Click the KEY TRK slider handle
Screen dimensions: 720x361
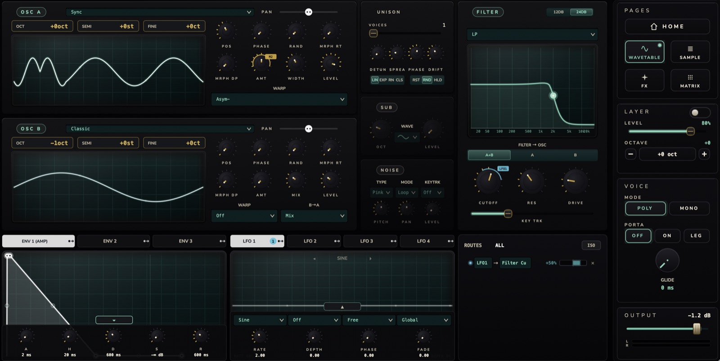(x=508, y=214)
